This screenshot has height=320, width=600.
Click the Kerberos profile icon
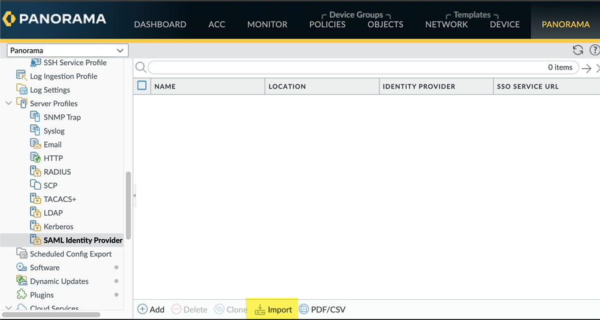click(x=35, y=226)
